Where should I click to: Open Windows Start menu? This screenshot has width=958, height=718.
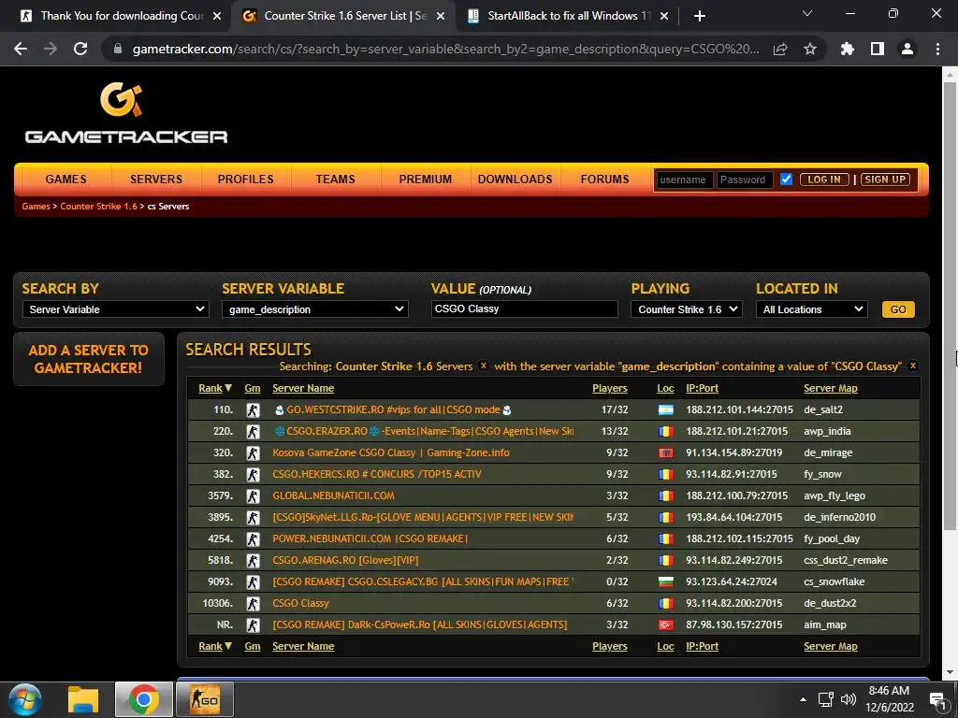click(x=25, y=699)
